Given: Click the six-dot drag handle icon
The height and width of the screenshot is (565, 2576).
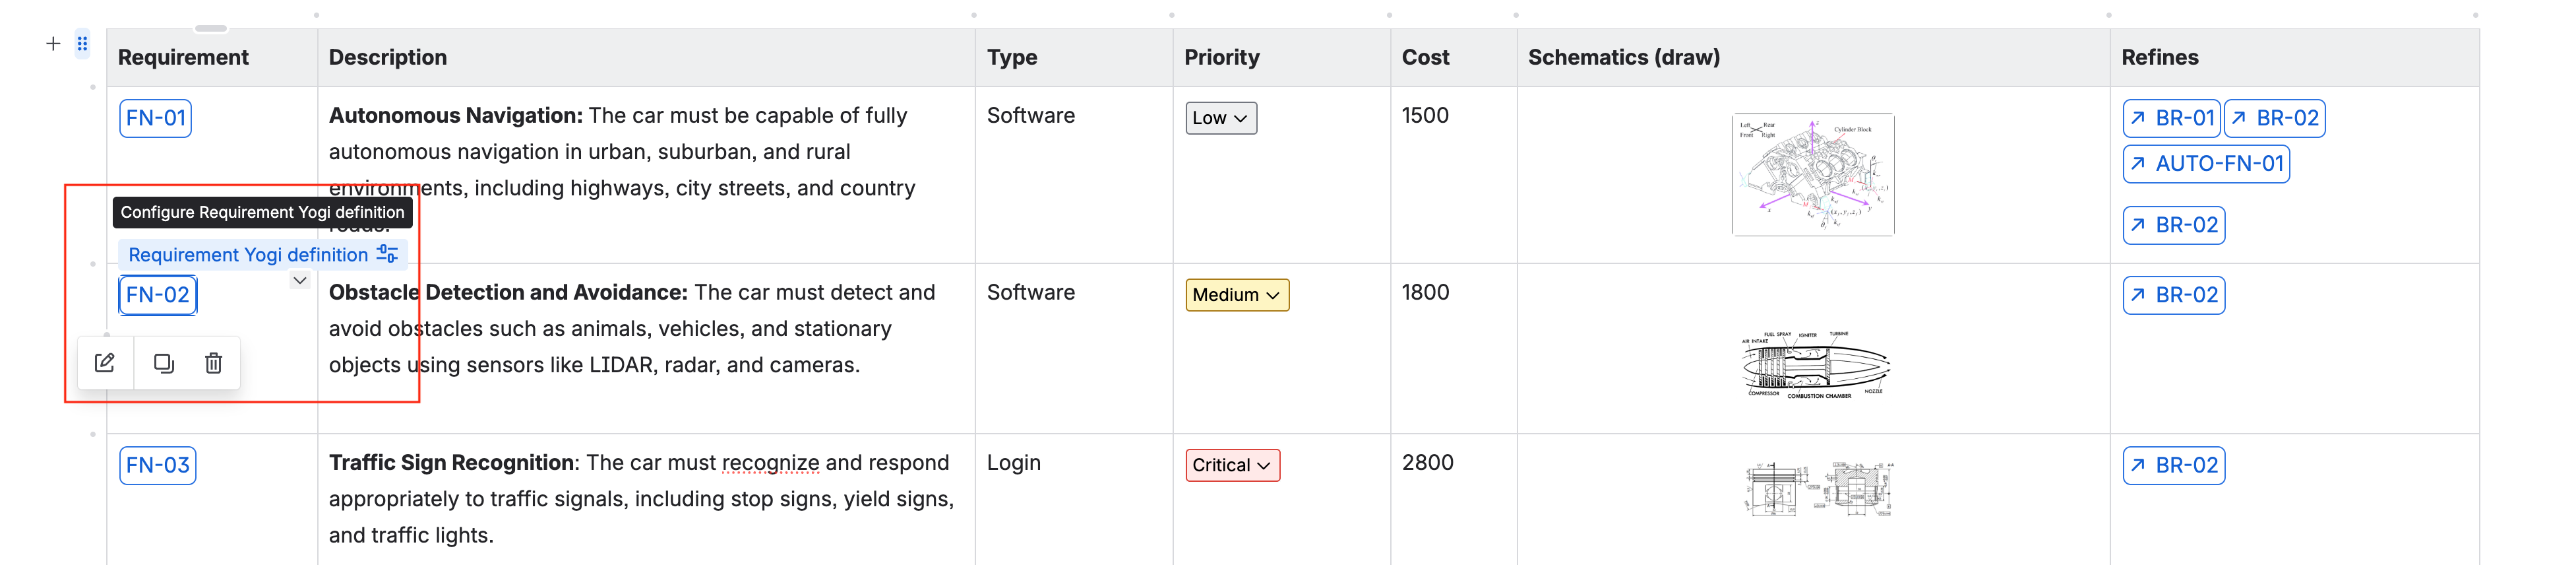Looking at the screenshot, I should pos(83,44).
